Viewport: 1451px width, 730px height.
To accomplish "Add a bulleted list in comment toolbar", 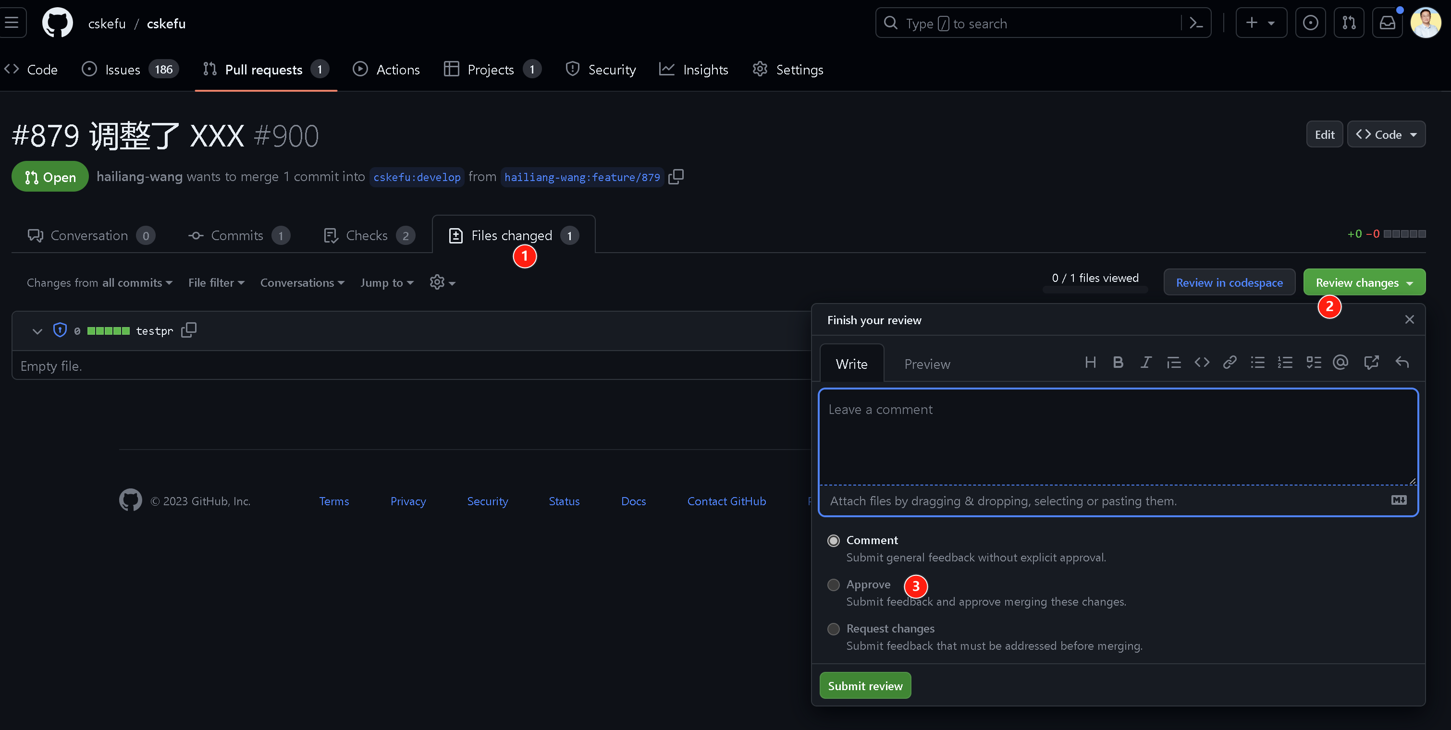I will 1257,363.
